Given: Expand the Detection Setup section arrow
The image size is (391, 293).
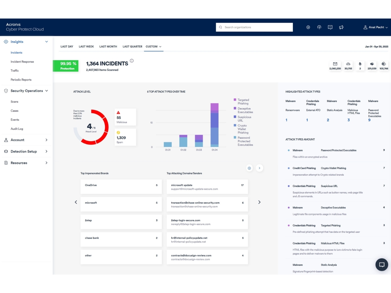Looking at the screenshot, I should (47, 151).
